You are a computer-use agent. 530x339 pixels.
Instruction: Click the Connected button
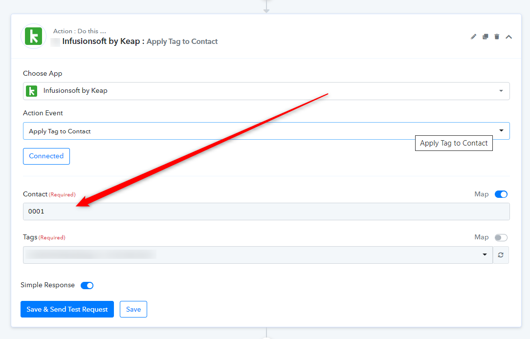(46, 156)
